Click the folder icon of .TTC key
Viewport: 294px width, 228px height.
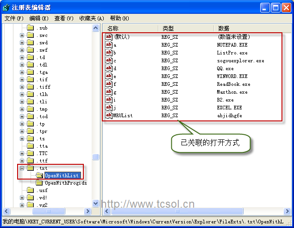[x=30, y=153]
